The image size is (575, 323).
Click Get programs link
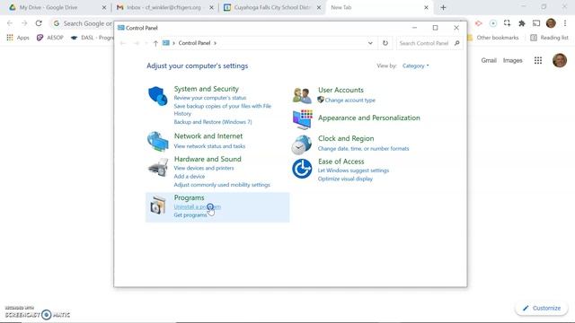coord(190,215)
